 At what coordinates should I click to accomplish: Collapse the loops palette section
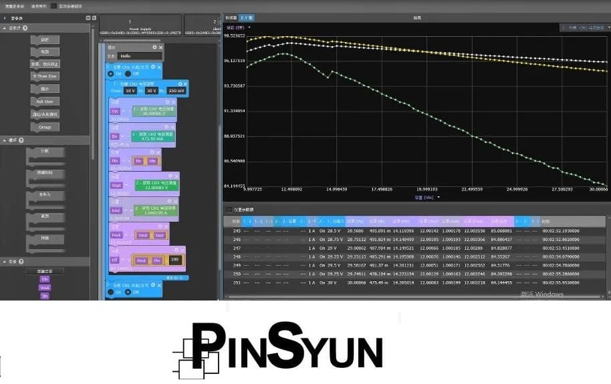click(4, 140)
